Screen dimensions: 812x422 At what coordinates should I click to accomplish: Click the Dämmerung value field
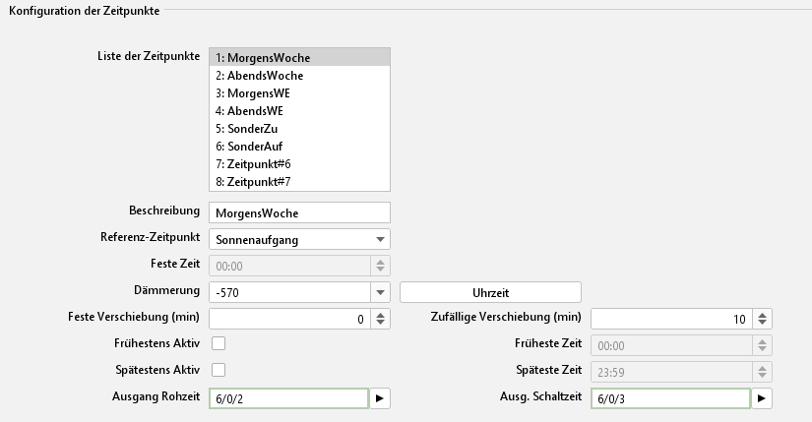pyautogui.click(x=287, y=292)
